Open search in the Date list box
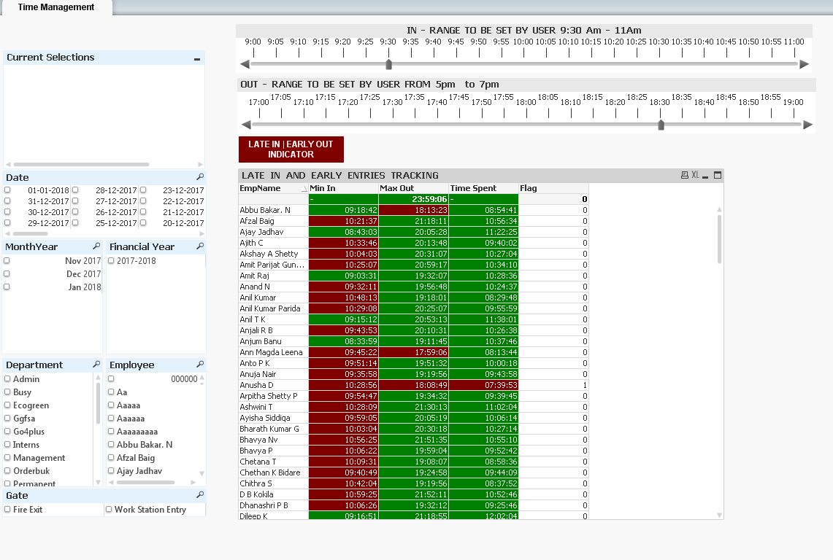This screenshot has width=833, height=560. [x=200, y=177]
